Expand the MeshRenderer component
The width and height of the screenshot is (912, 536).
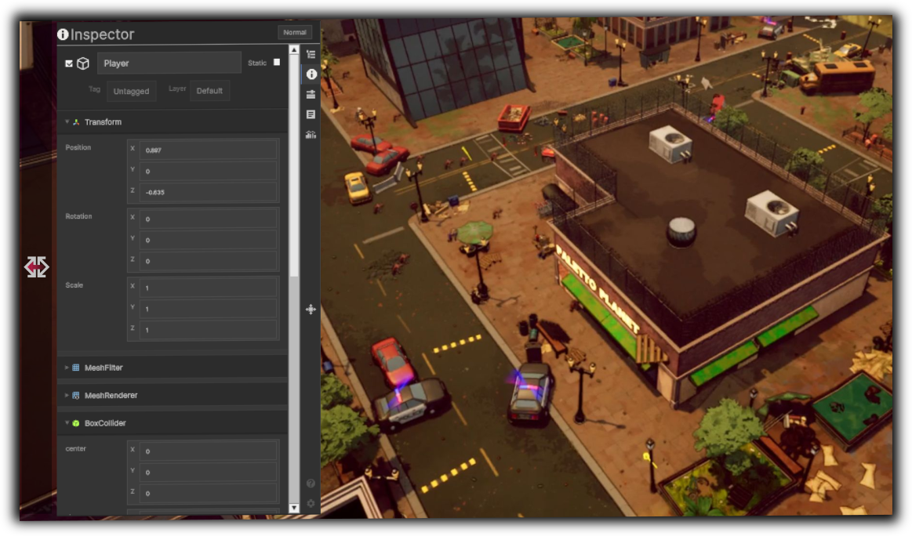67,396
